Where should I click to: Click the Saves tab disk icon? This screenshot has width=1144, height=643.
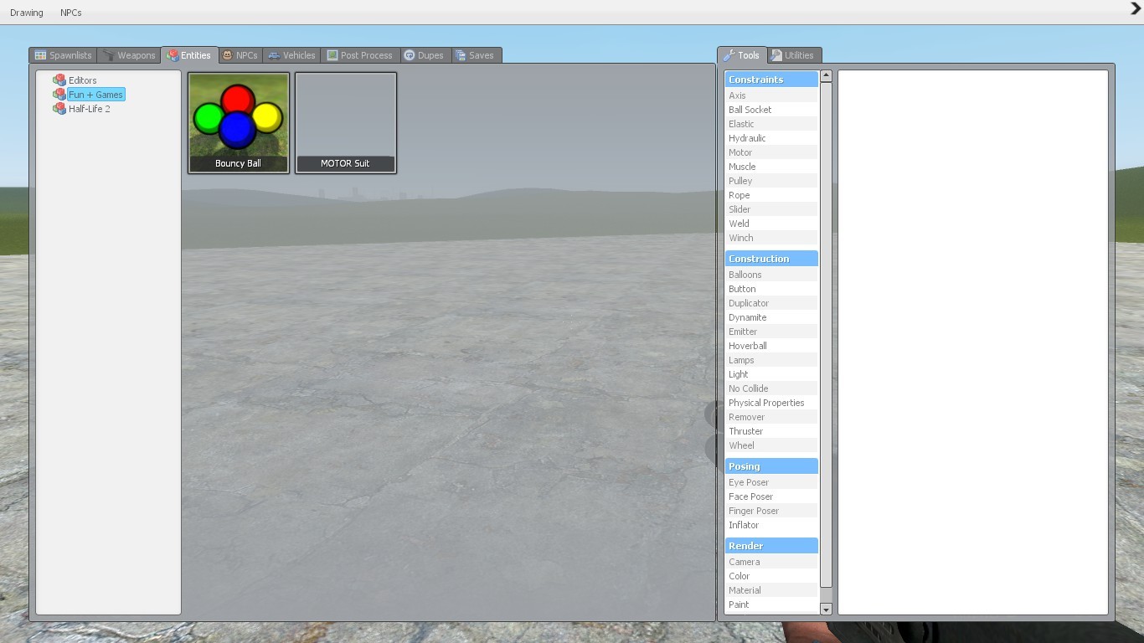tap(461, 55)
